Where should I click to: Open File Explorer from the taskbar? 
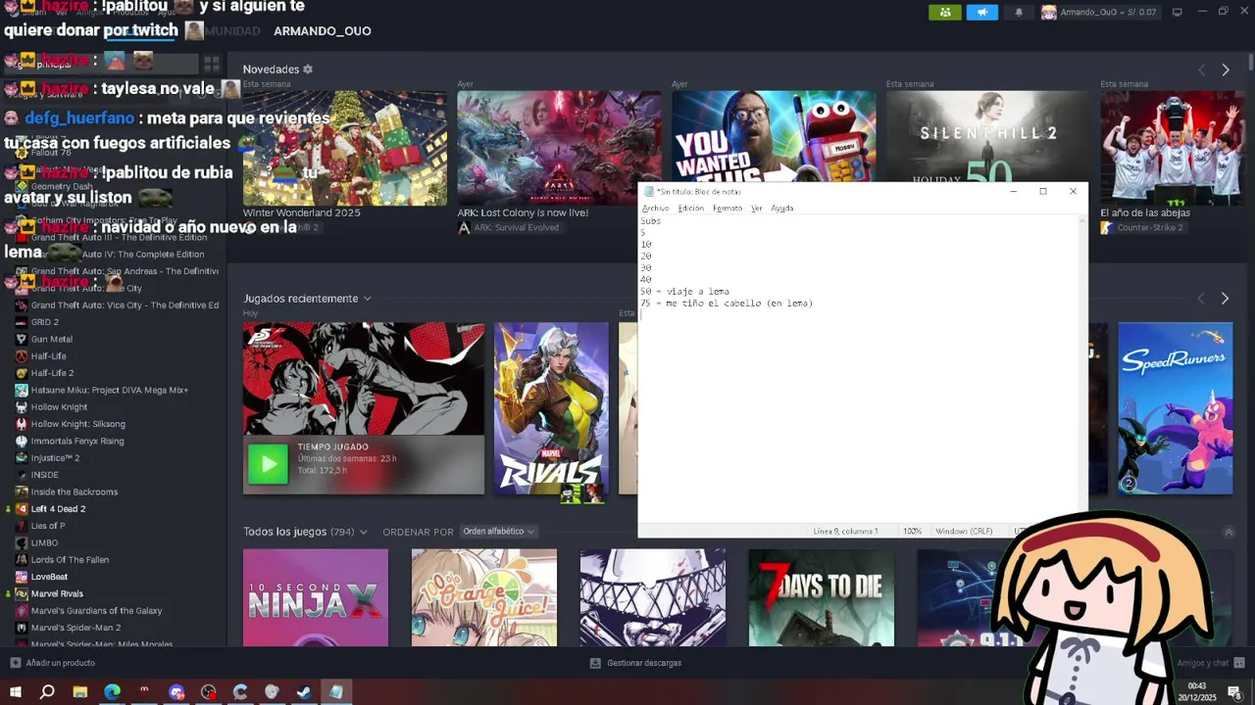tap(79, 692)
